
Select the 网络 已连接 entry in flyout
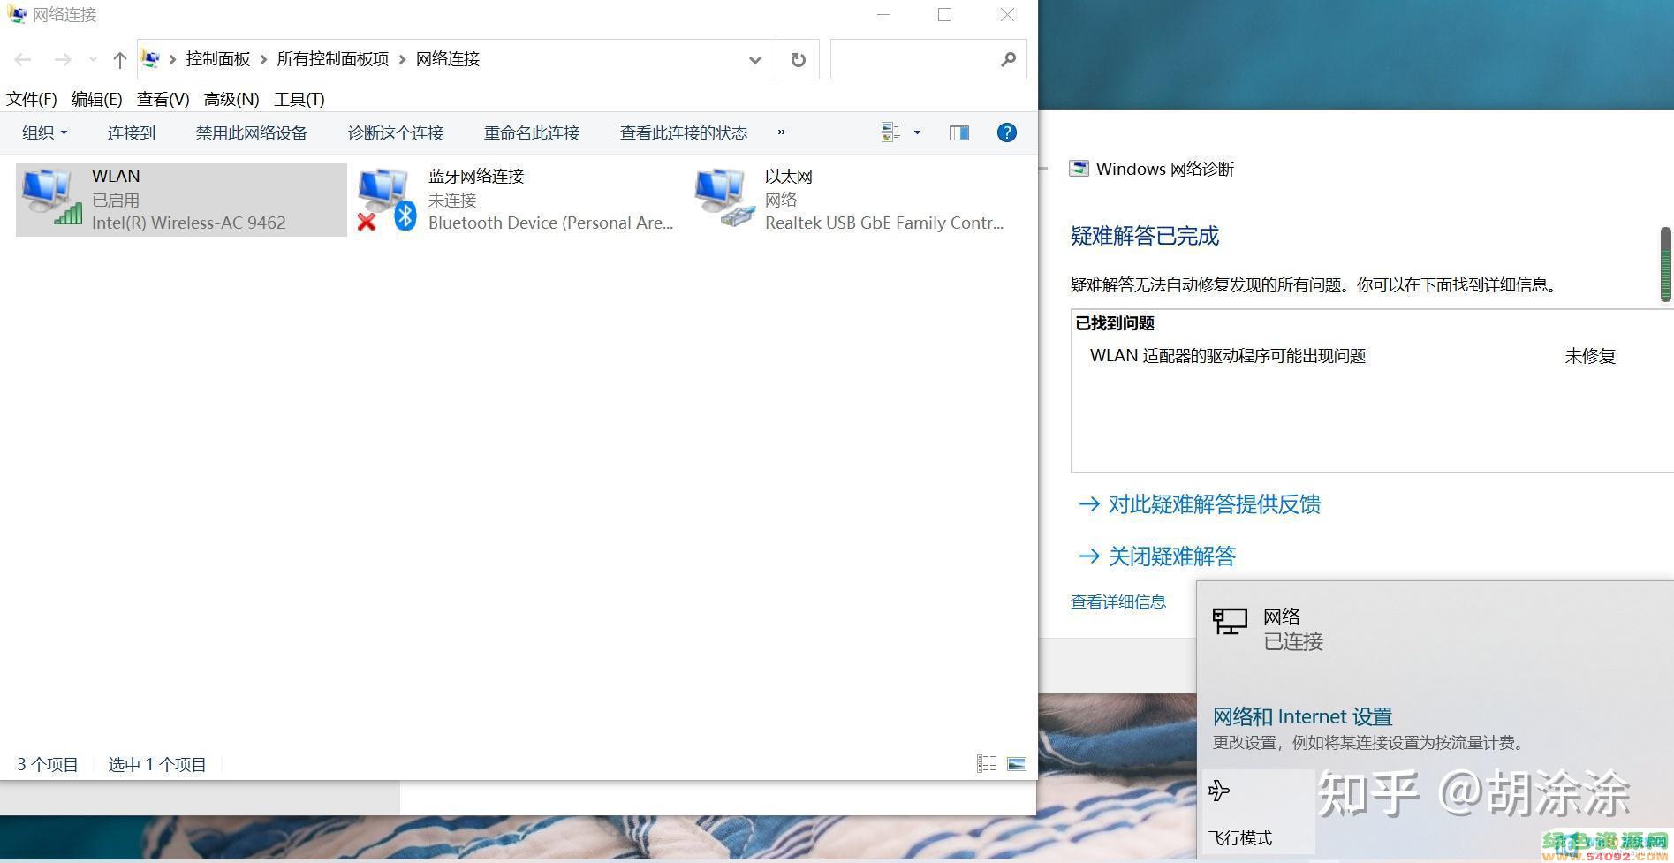click(1435, 628)
